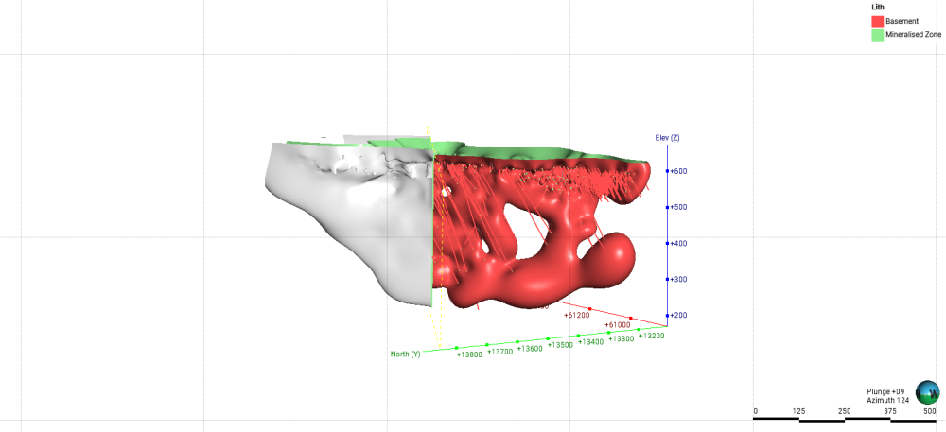
Task: Click the +300 elevation tick label
Action: (678, 280)
